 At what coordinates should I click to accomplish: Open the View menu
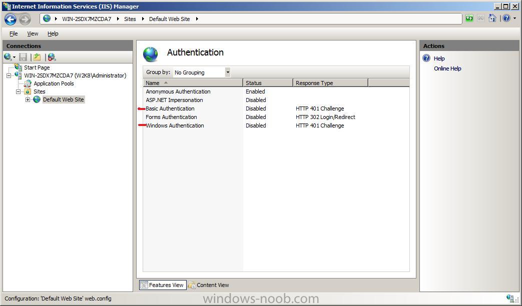(33, 33)
